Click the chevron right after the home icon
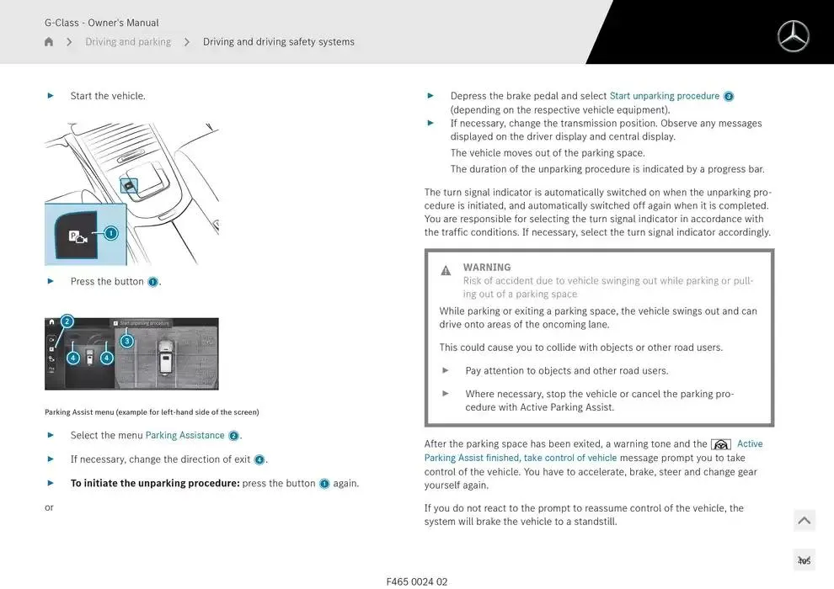This screenshot has width=834, height=589. pyautogui.click(x=69, y=42)
